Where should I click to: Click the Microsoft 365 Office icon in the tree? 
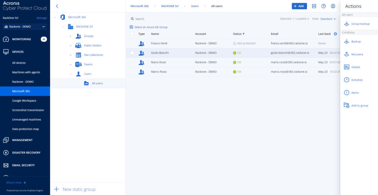pos(63,17)
